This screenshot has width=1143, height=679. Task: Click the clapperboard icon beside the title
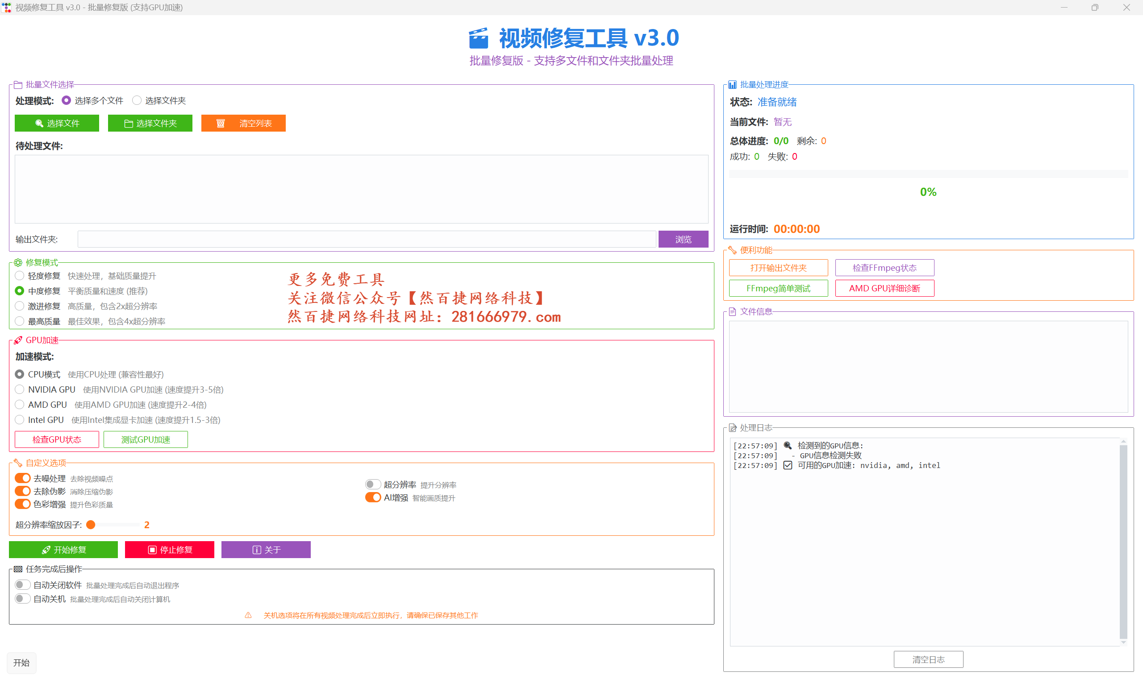(479, 38)
